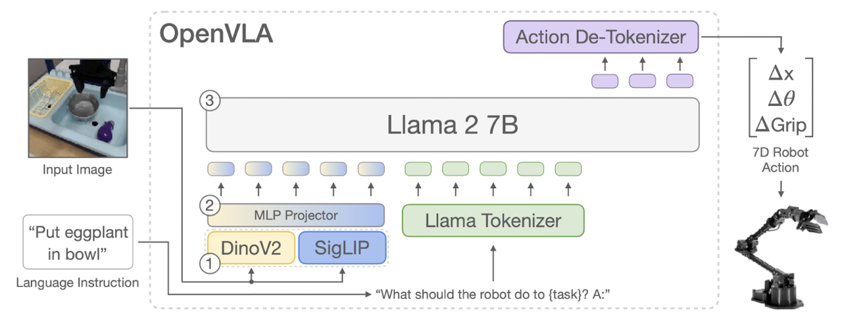The image size is (842, 315).
Task: Click the Action De-Tokenizer block
Action: click(x=601, y=37)
